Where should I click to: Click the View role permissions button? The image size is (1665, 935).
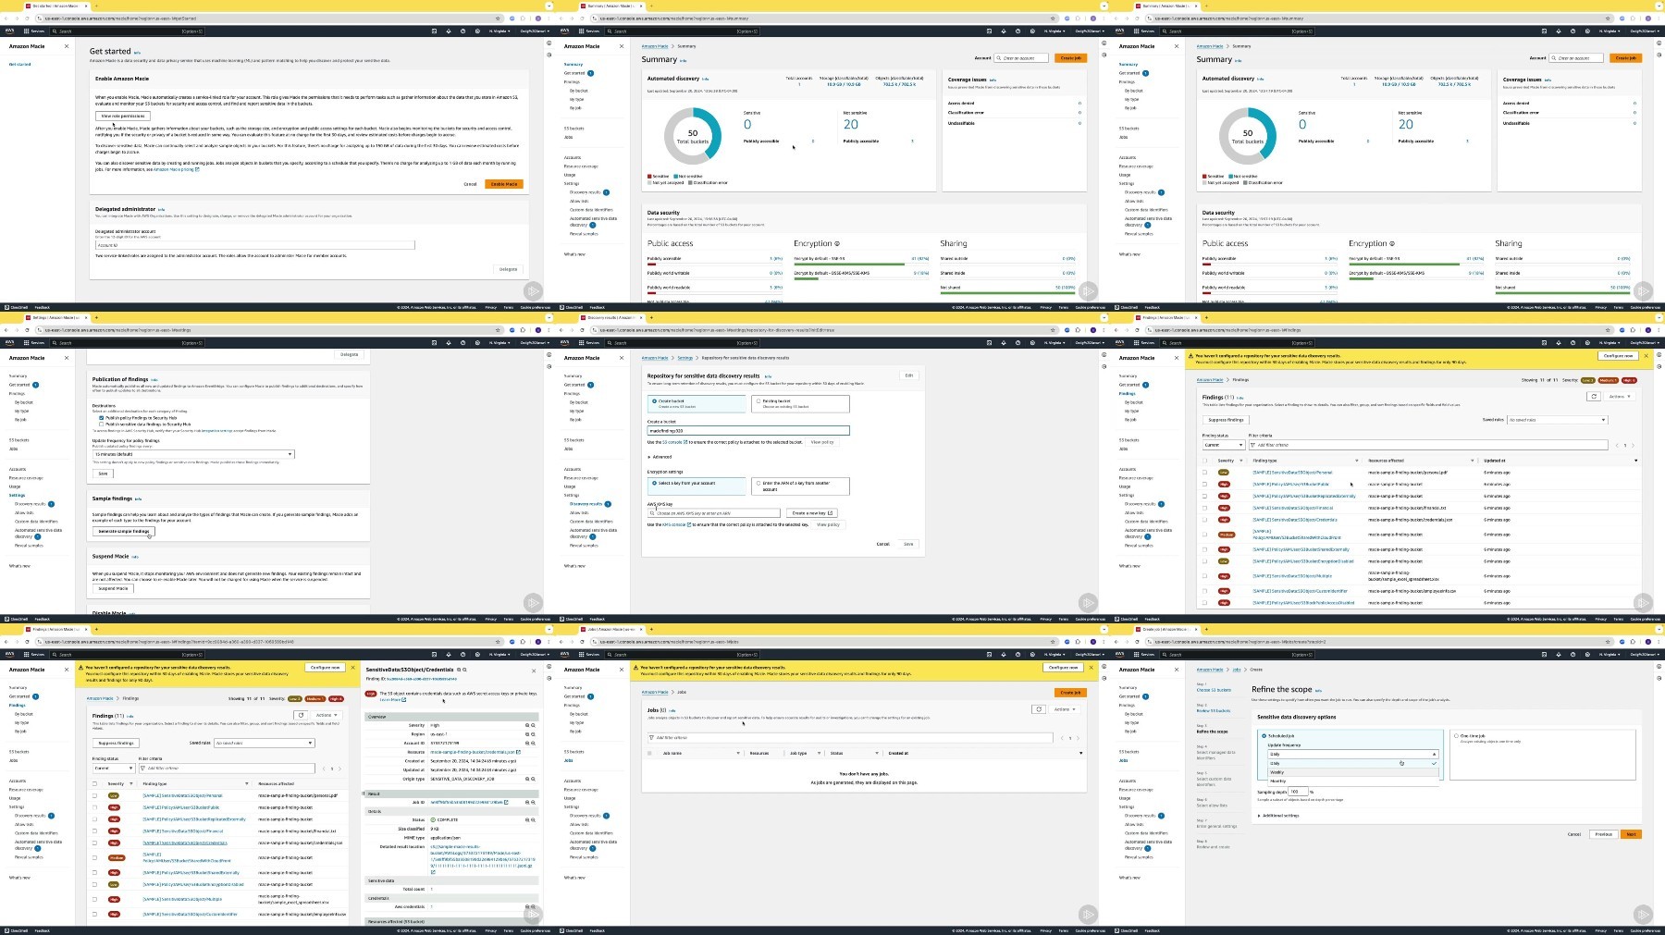coord(123,116)
